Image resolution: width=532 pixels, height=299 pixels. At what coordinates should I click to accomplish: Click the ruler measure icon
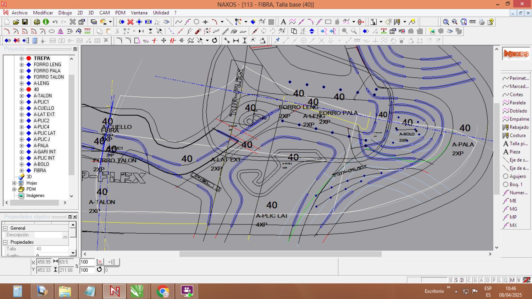click(x=473, y=22)
